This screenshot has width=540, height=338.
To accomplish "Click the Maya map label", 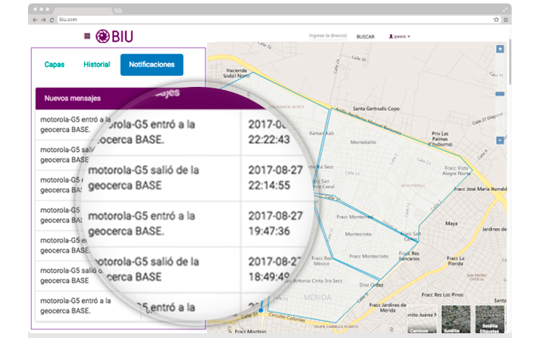I will click(x=451, y=224).
